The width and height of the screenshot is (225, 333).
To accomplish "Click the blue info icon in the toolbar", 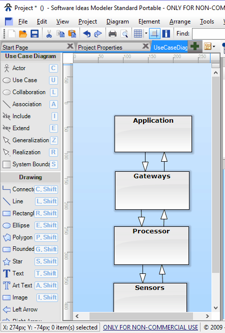I will [166, 34].
